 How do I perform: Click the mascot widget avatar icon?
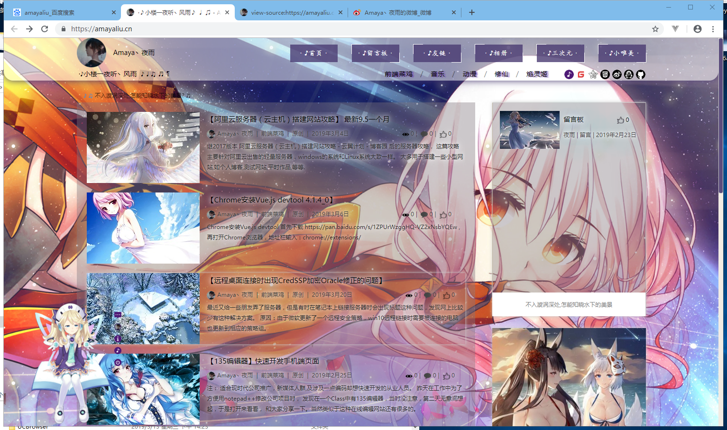pyautogui.click(x=118, y=327)
